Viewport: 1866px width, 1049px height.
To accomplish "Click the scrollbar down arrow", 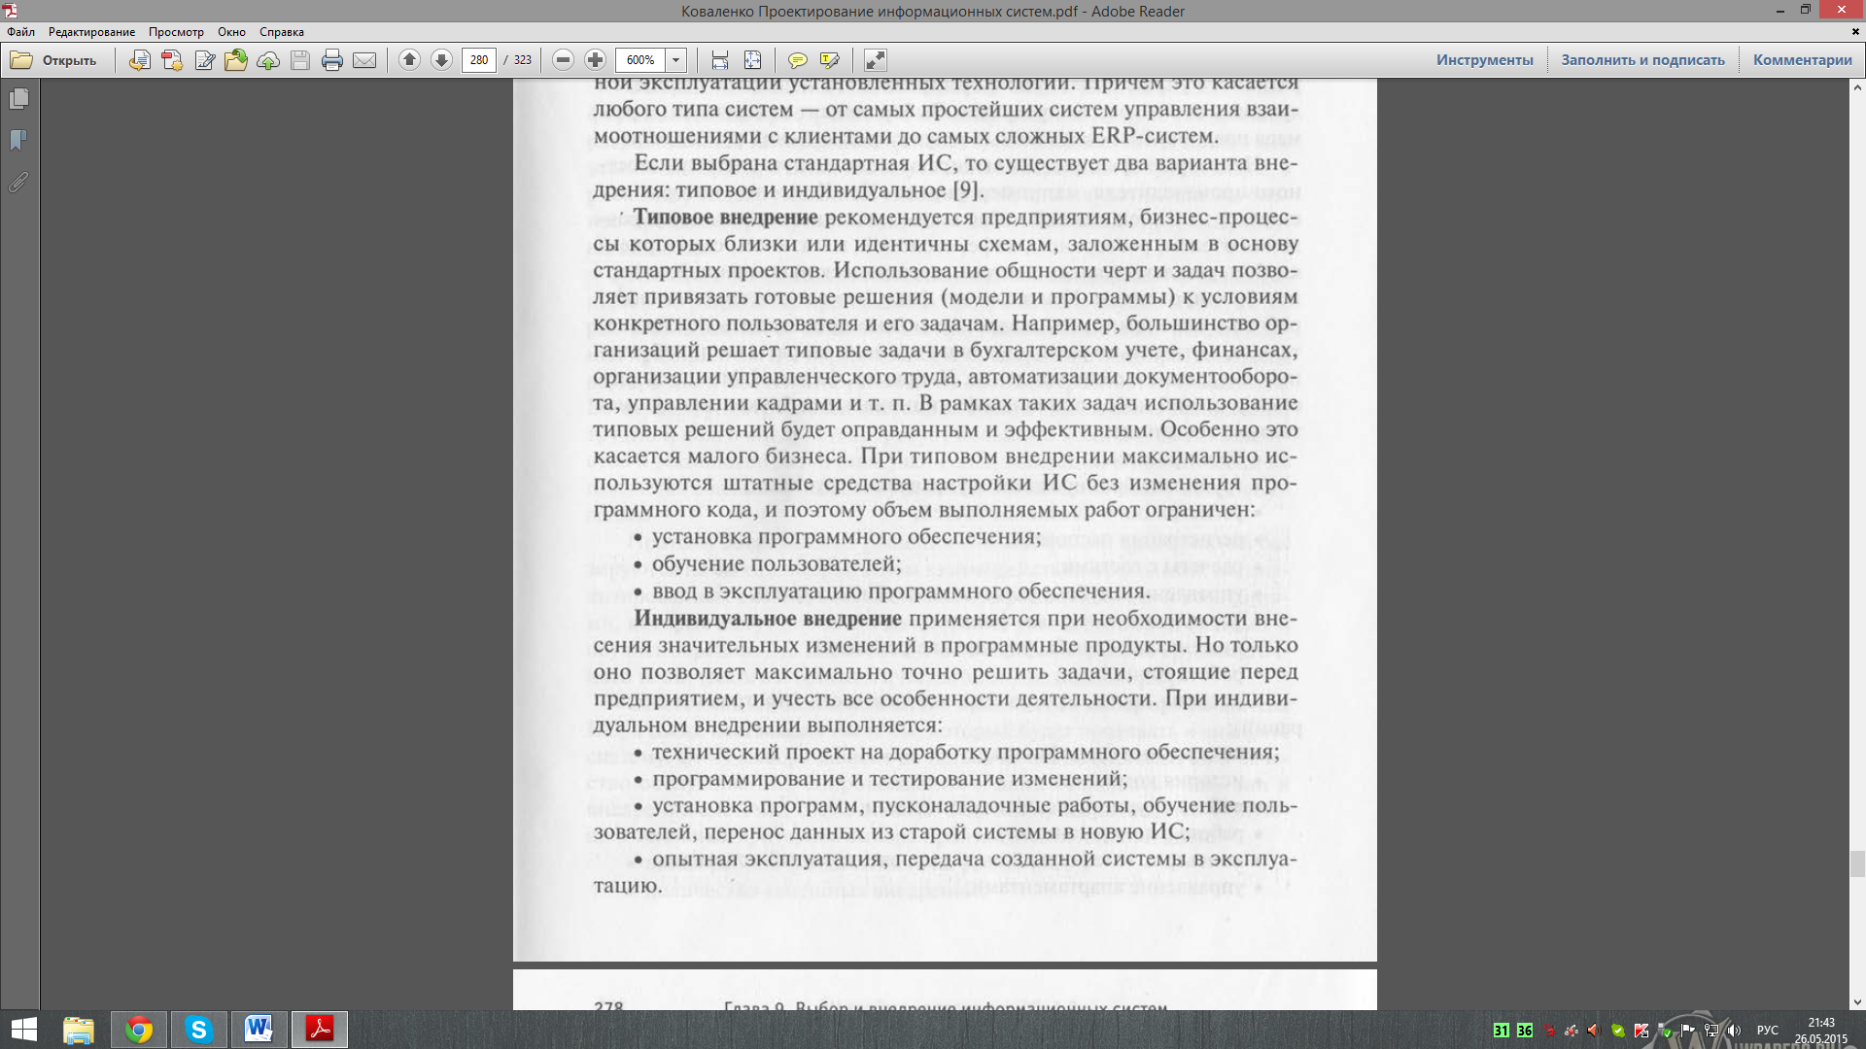I will point(1857,1002).
